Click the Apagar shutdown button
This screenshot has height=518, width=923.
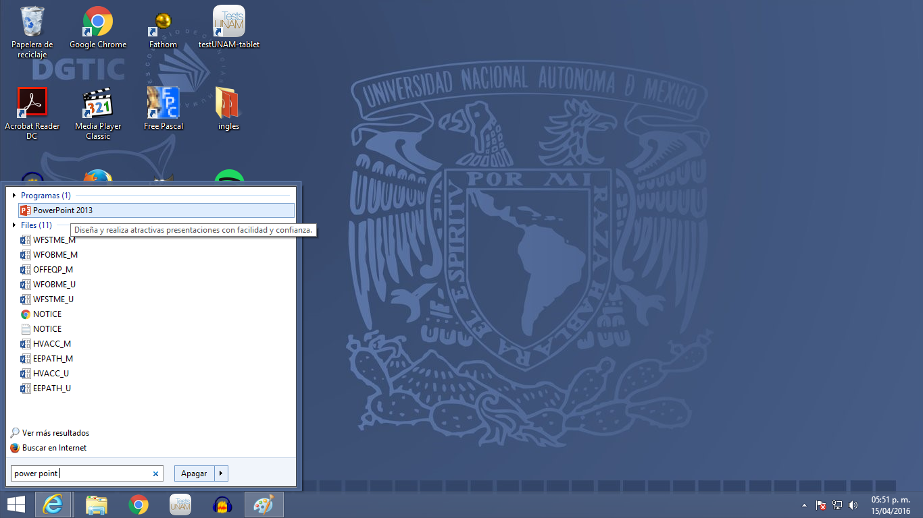point(194,473)
